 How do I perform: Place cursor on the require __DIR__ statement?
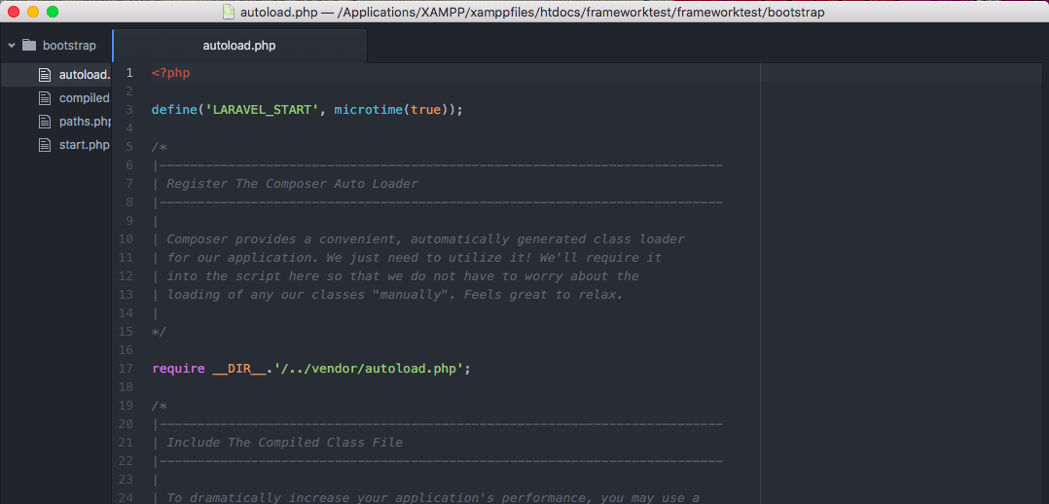coord(311,369)
